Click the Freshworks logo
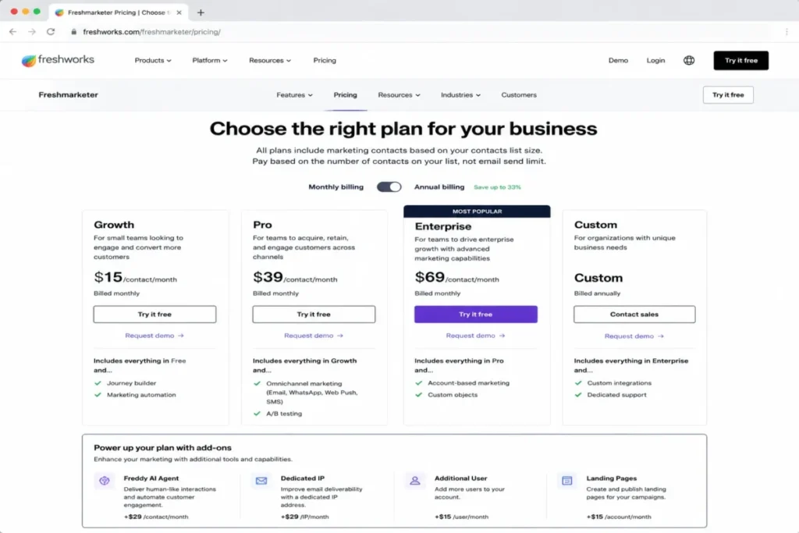Viewport: 799px width, 533px height. click(x=58, y=60)
